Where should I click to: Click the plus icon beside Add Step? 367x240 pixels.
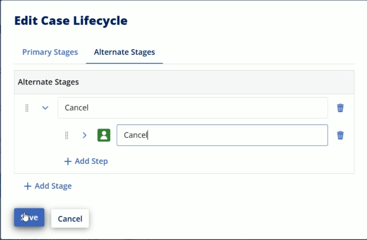pos(68,161)
